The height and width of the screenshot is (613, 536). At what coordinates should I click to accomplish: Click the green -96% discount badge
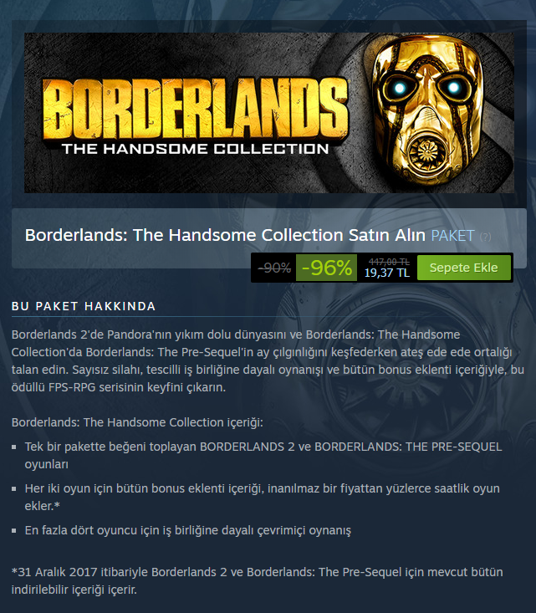326,268
